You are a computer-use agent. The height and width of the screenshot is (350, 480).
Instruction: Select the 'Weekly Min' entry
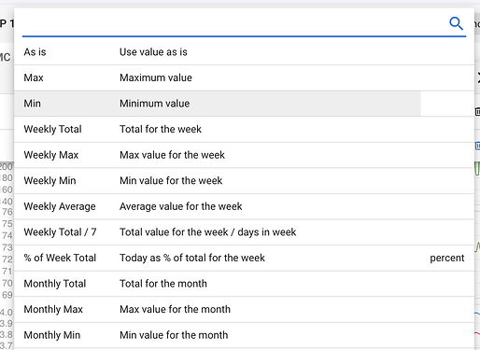pyautogui.click(x=244, y=181)
